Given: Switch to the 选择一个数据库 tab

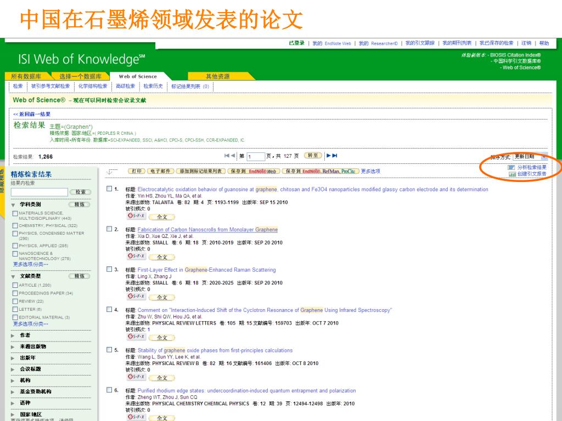Looking at the screenshot, I should pos(80,76).
